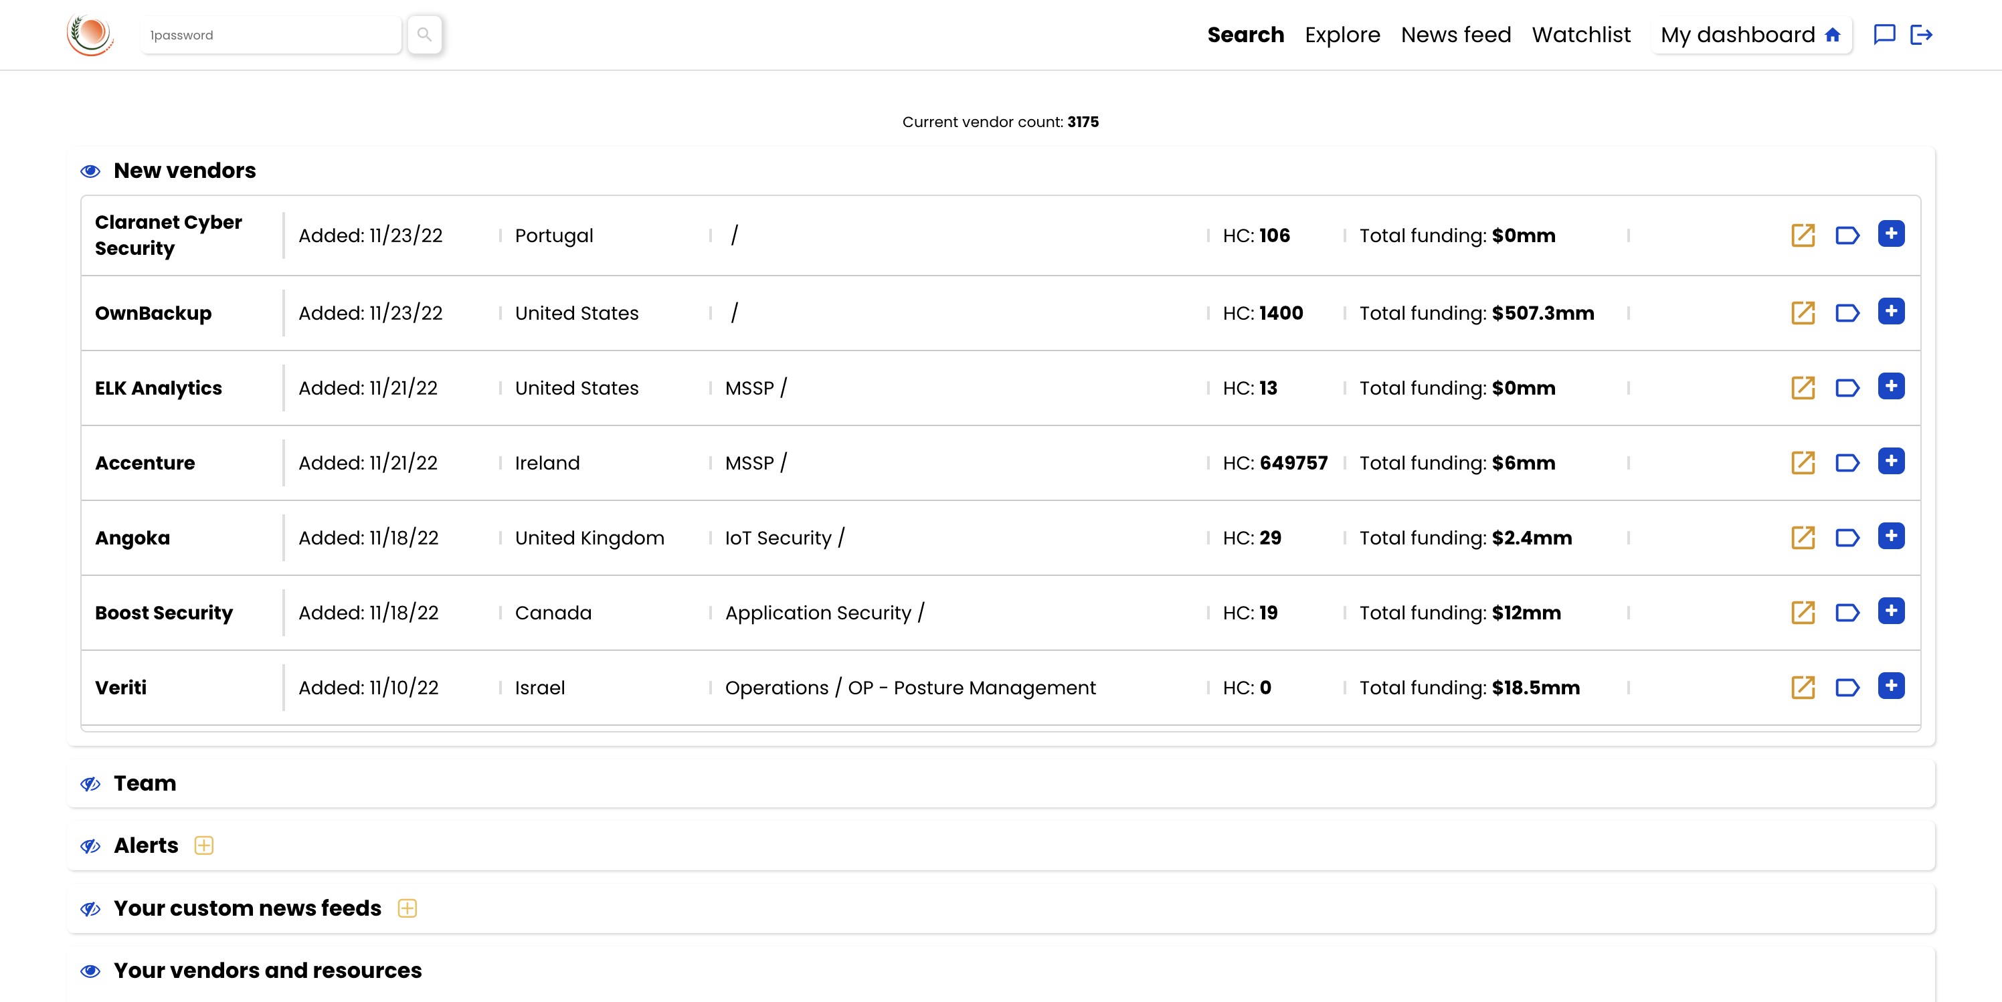Open ELK Analytics external link icon
The height and width of the screenshot is (1002, 2002).
coord(1803,387)
